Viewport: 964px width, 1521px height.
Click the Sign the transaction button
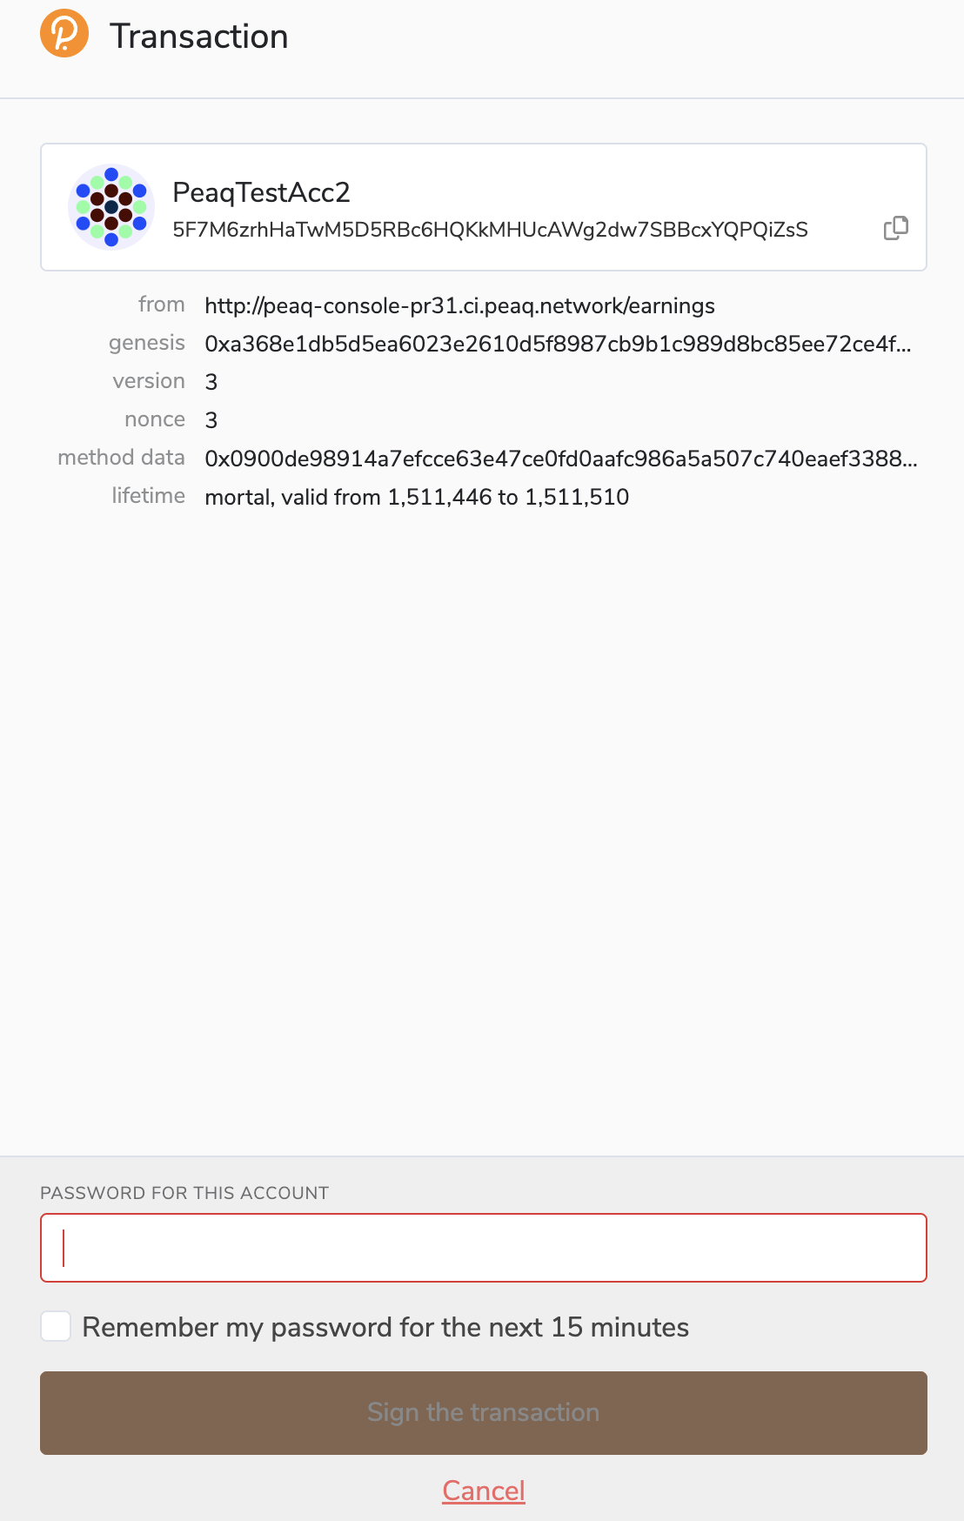(x=484, y=1412)
